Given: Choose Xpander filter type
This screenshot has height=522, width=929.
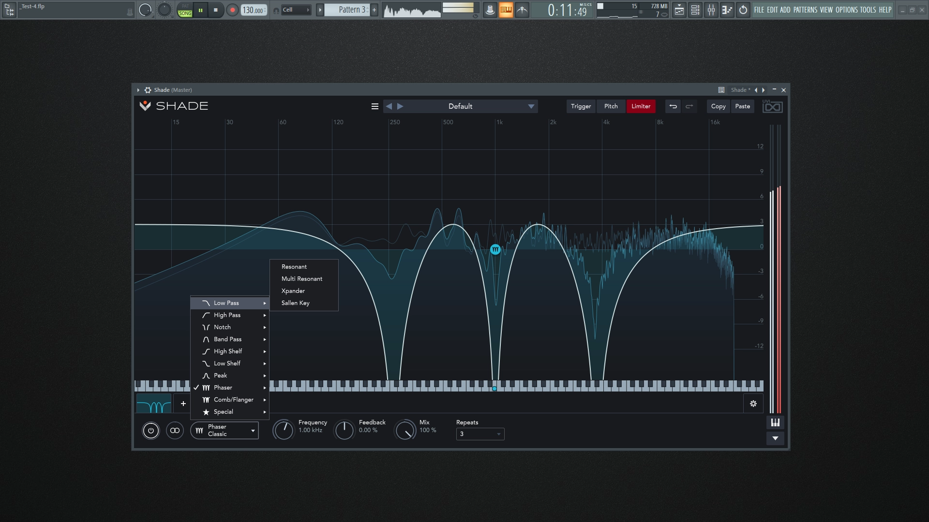Looking at the screenshot, I should point(304,291).
